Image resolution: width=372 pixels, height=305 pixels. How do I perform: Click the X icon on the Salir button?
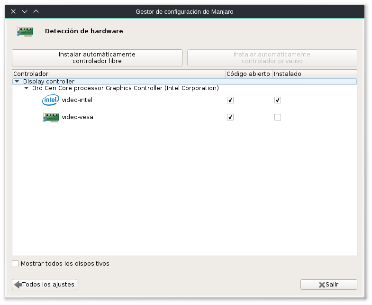(322, 285)
